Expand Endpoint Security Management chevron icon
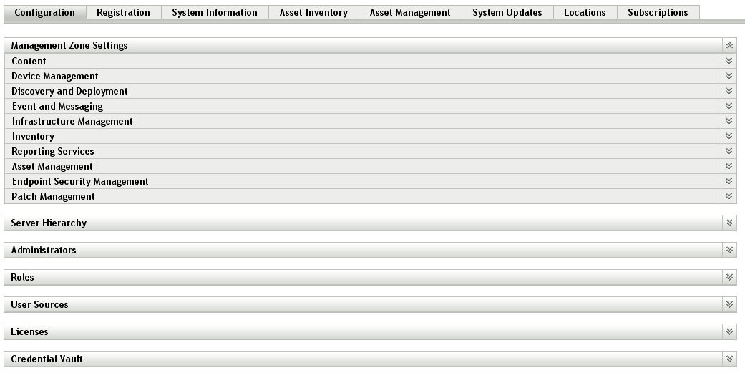 click(729, 182)
